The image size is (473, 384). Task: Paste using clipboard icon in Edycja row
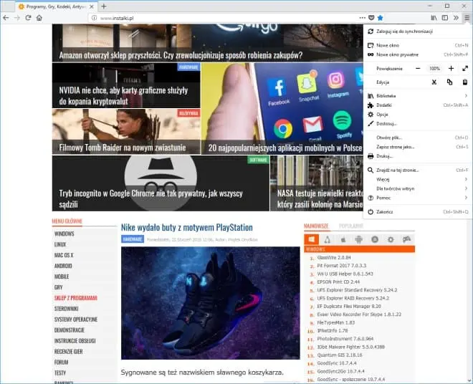point(465,82)
